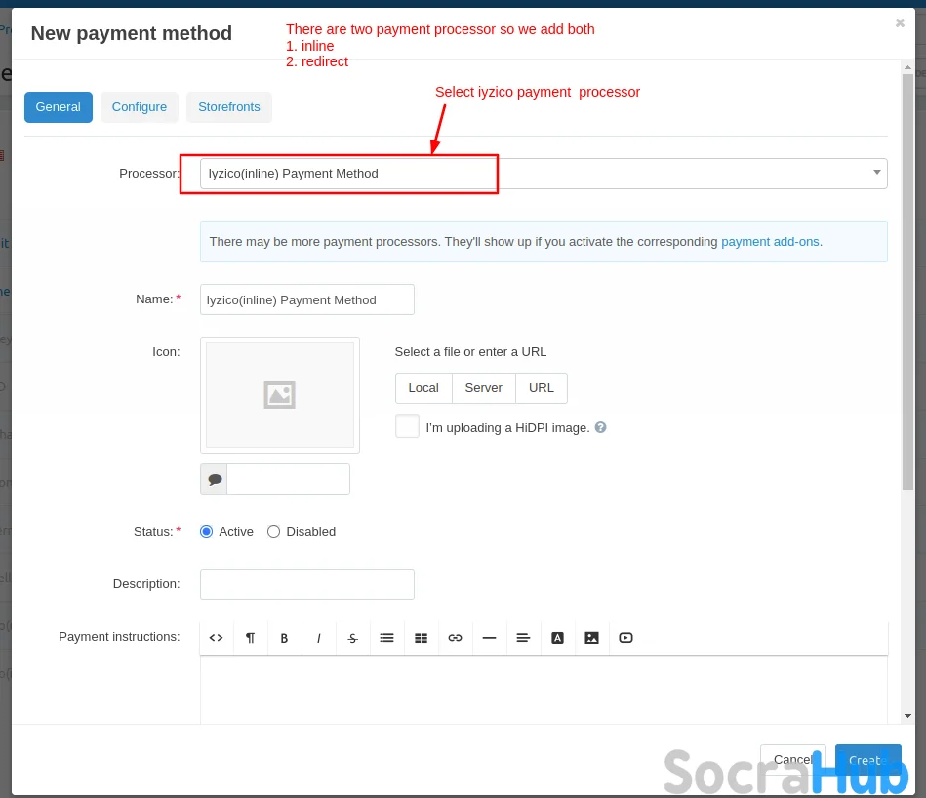The height and width of the screenshot is (798, 926).
Task: Insert a video in editor
Action: click(625, 637)
